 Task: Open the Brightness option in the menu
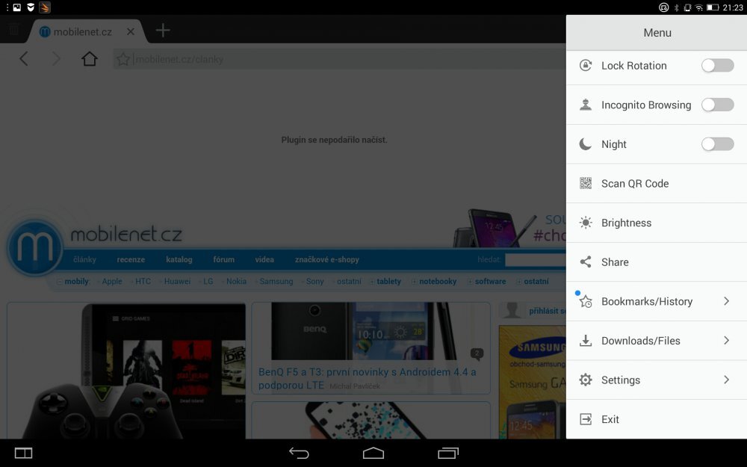click(x=626, y=223)
